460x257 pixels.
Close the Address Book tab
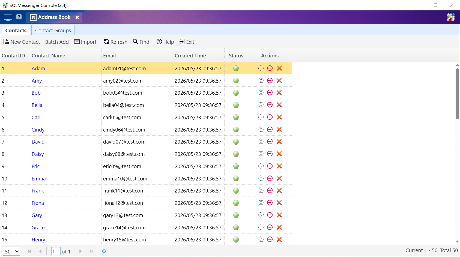click(77, 17)
